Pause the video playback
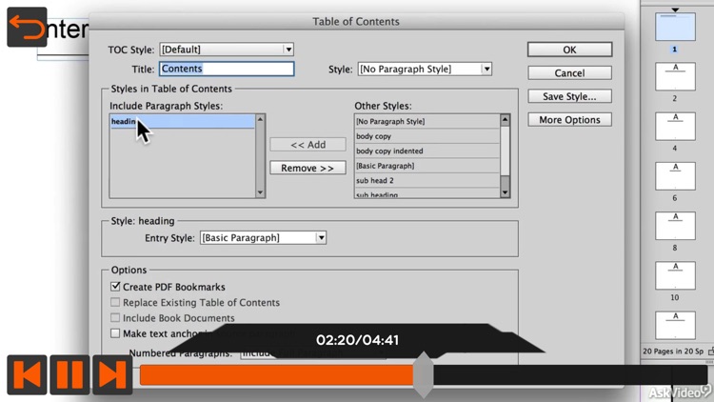The image size is (714, 402). point(69,374)
